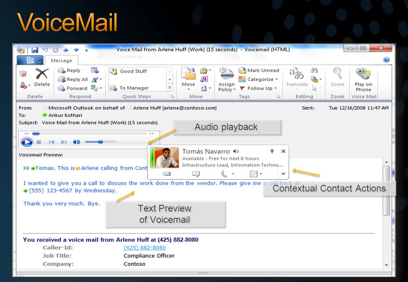Click the rewind arrows above the seek bar
The image size is (408, 282).
tap(26, 134)
